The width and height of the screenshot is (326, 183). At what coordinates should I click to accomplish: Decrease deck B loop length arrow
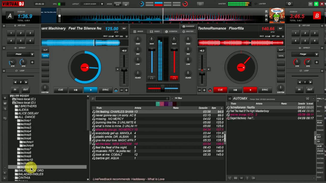tap(300, 82)
